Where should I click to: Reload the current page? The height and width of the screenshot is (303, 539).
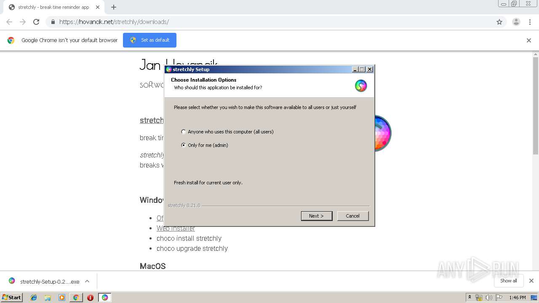36,22
